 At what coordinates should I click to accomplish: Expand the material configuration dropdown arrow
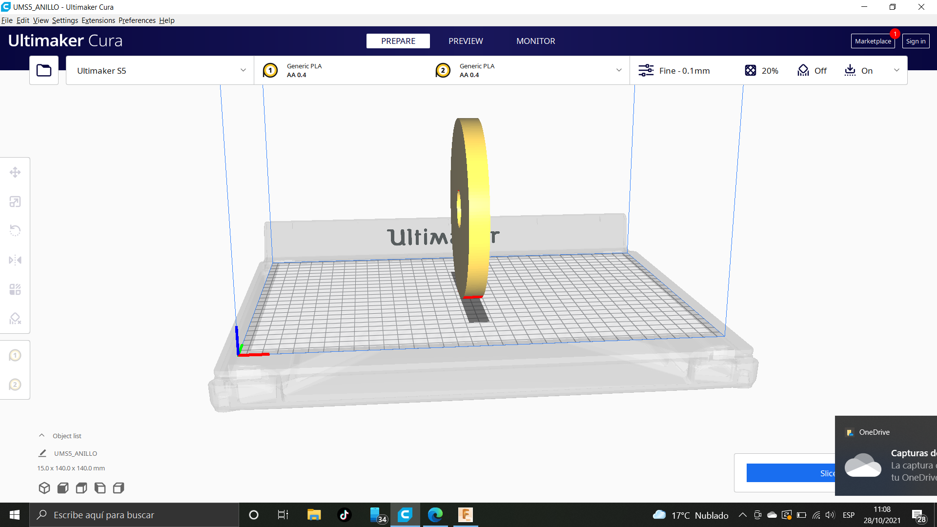tap(619, 70)
